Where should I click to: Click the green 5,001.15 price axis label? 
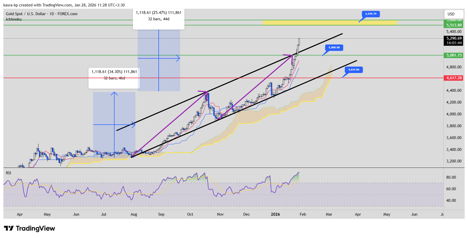tap(454, 55)
